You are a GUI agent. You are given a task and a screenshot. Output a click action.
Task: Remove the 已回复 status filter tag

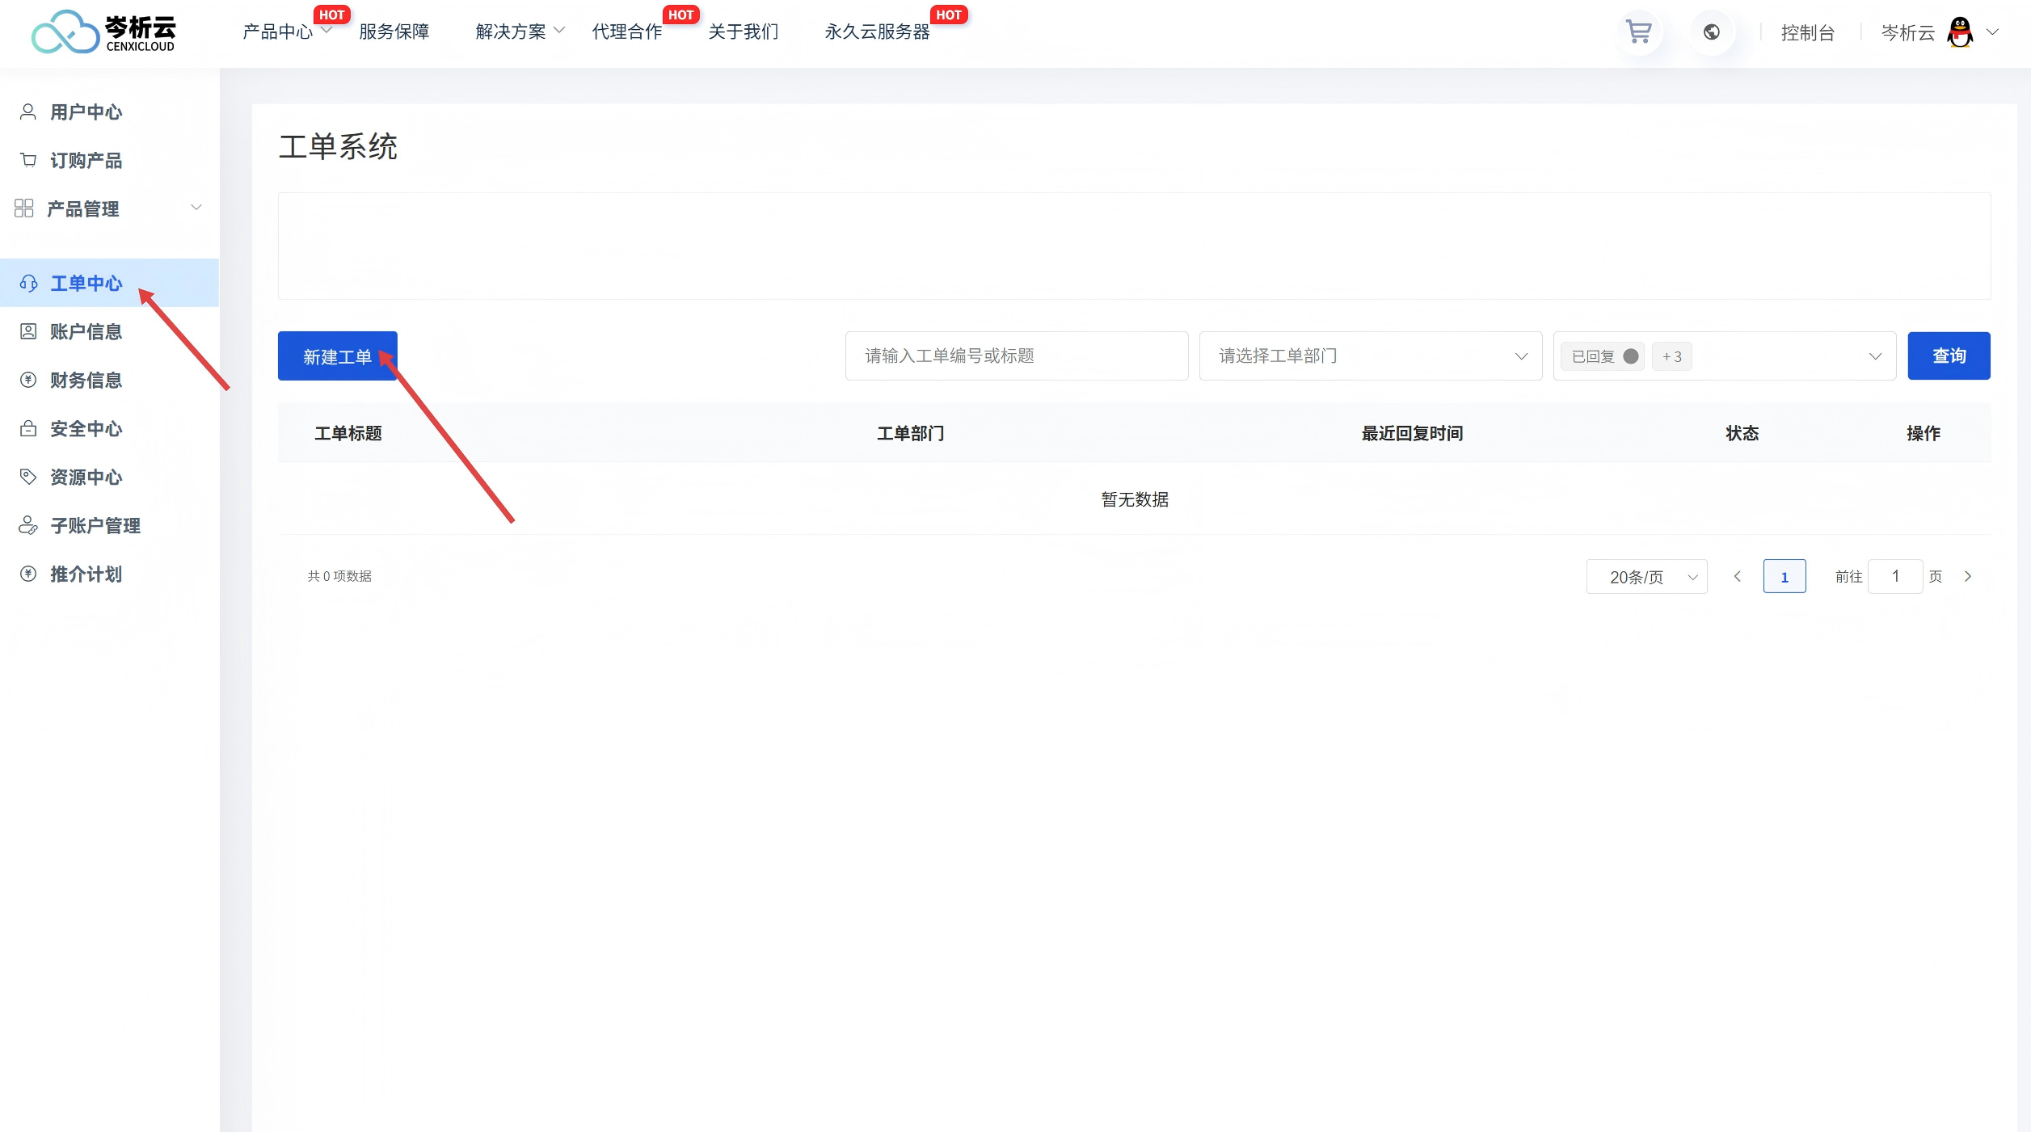pyautogui.click(x=1631, y=356)
